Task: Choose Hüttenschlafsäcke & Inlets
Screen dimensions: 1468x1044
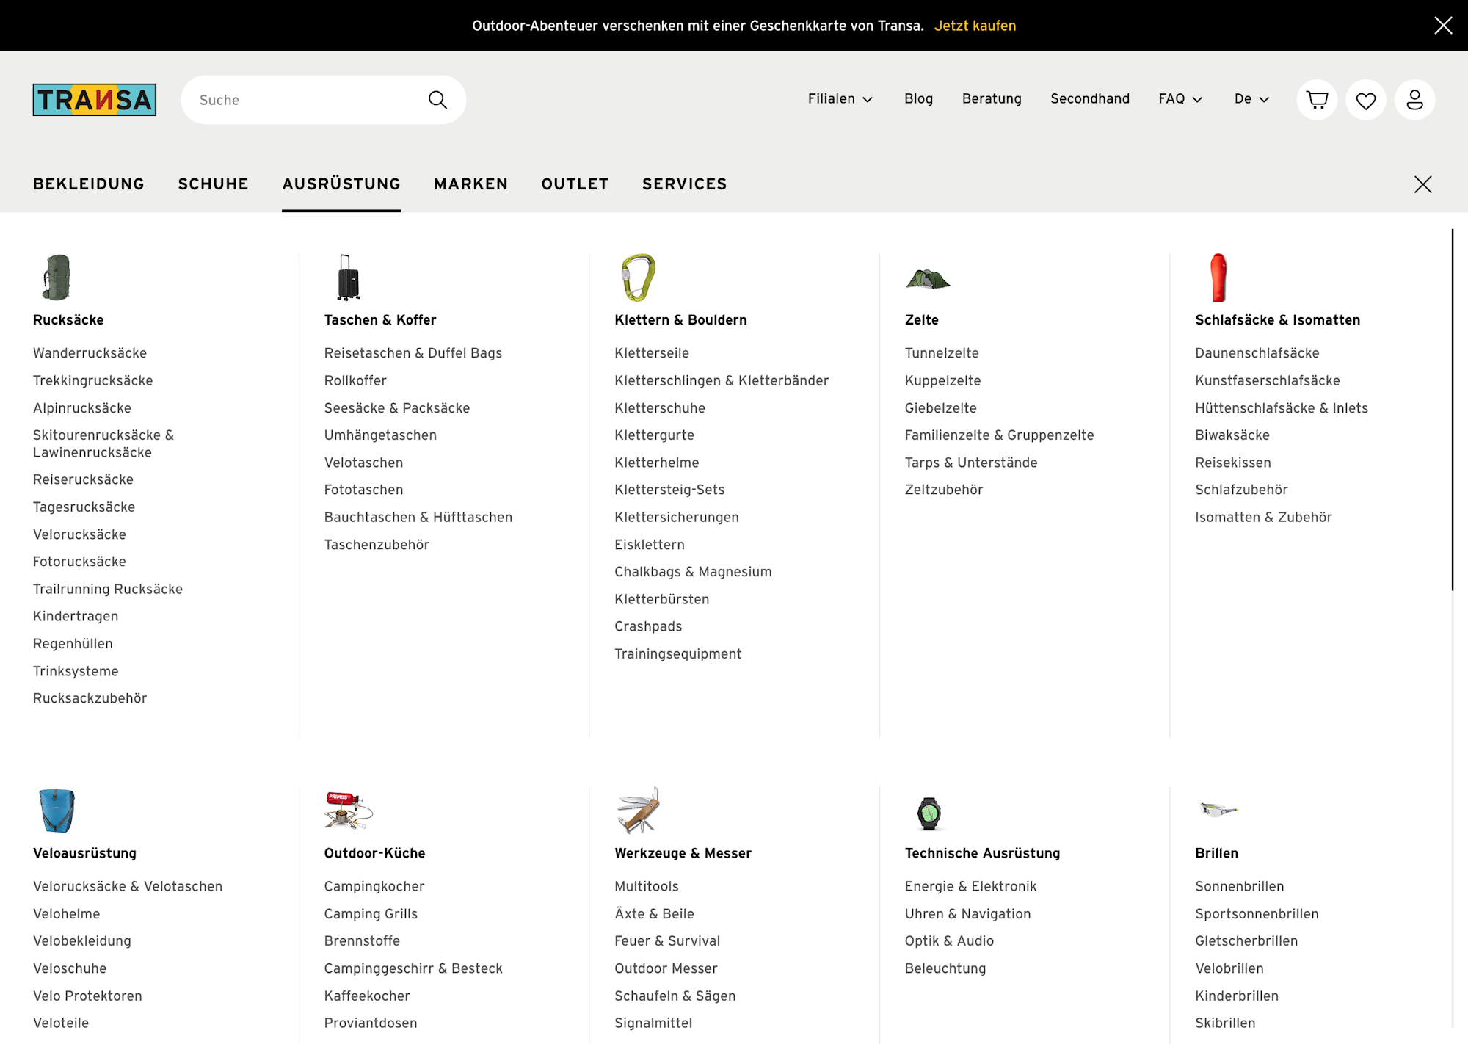Action: click(1282, 408)
